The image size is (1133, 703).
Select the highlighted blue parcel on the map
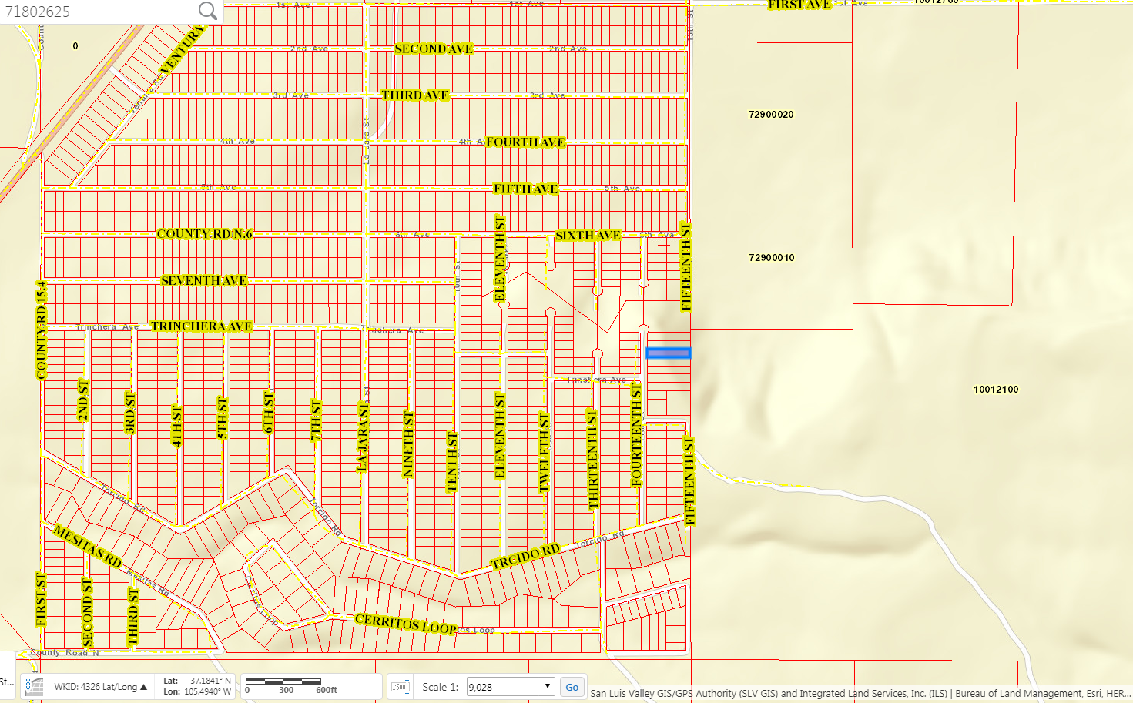[668, 353]
